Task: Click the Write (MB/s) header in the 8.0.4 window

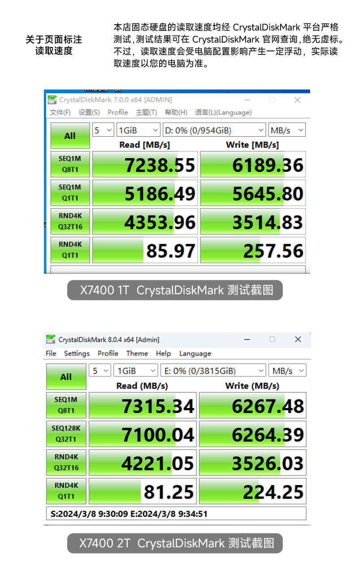Action: pos(252,386)
